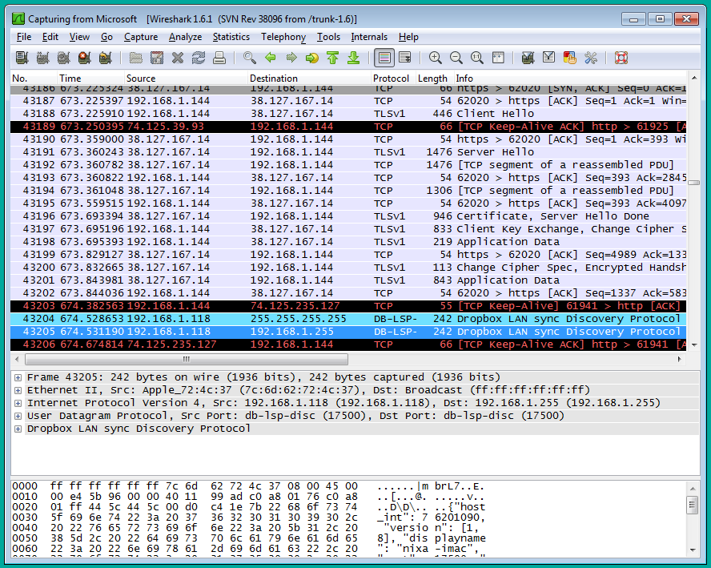
Task: Jump to the last packet
Action: click(x=354, y=58)
